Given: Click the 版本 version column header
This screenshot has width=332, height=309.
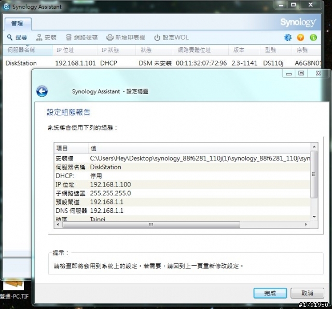Looking at the screenshot, I should [x=244, y=50].
